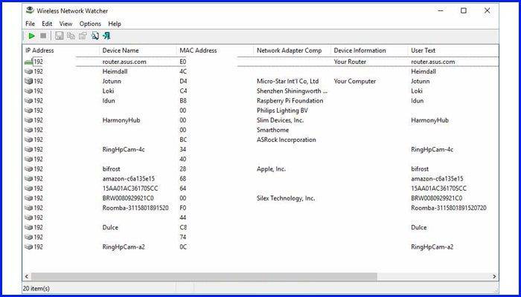This screenshot has width=521, height=297.
Task: Select the Philips Lighting BV cell
Action: coord(282,111)
